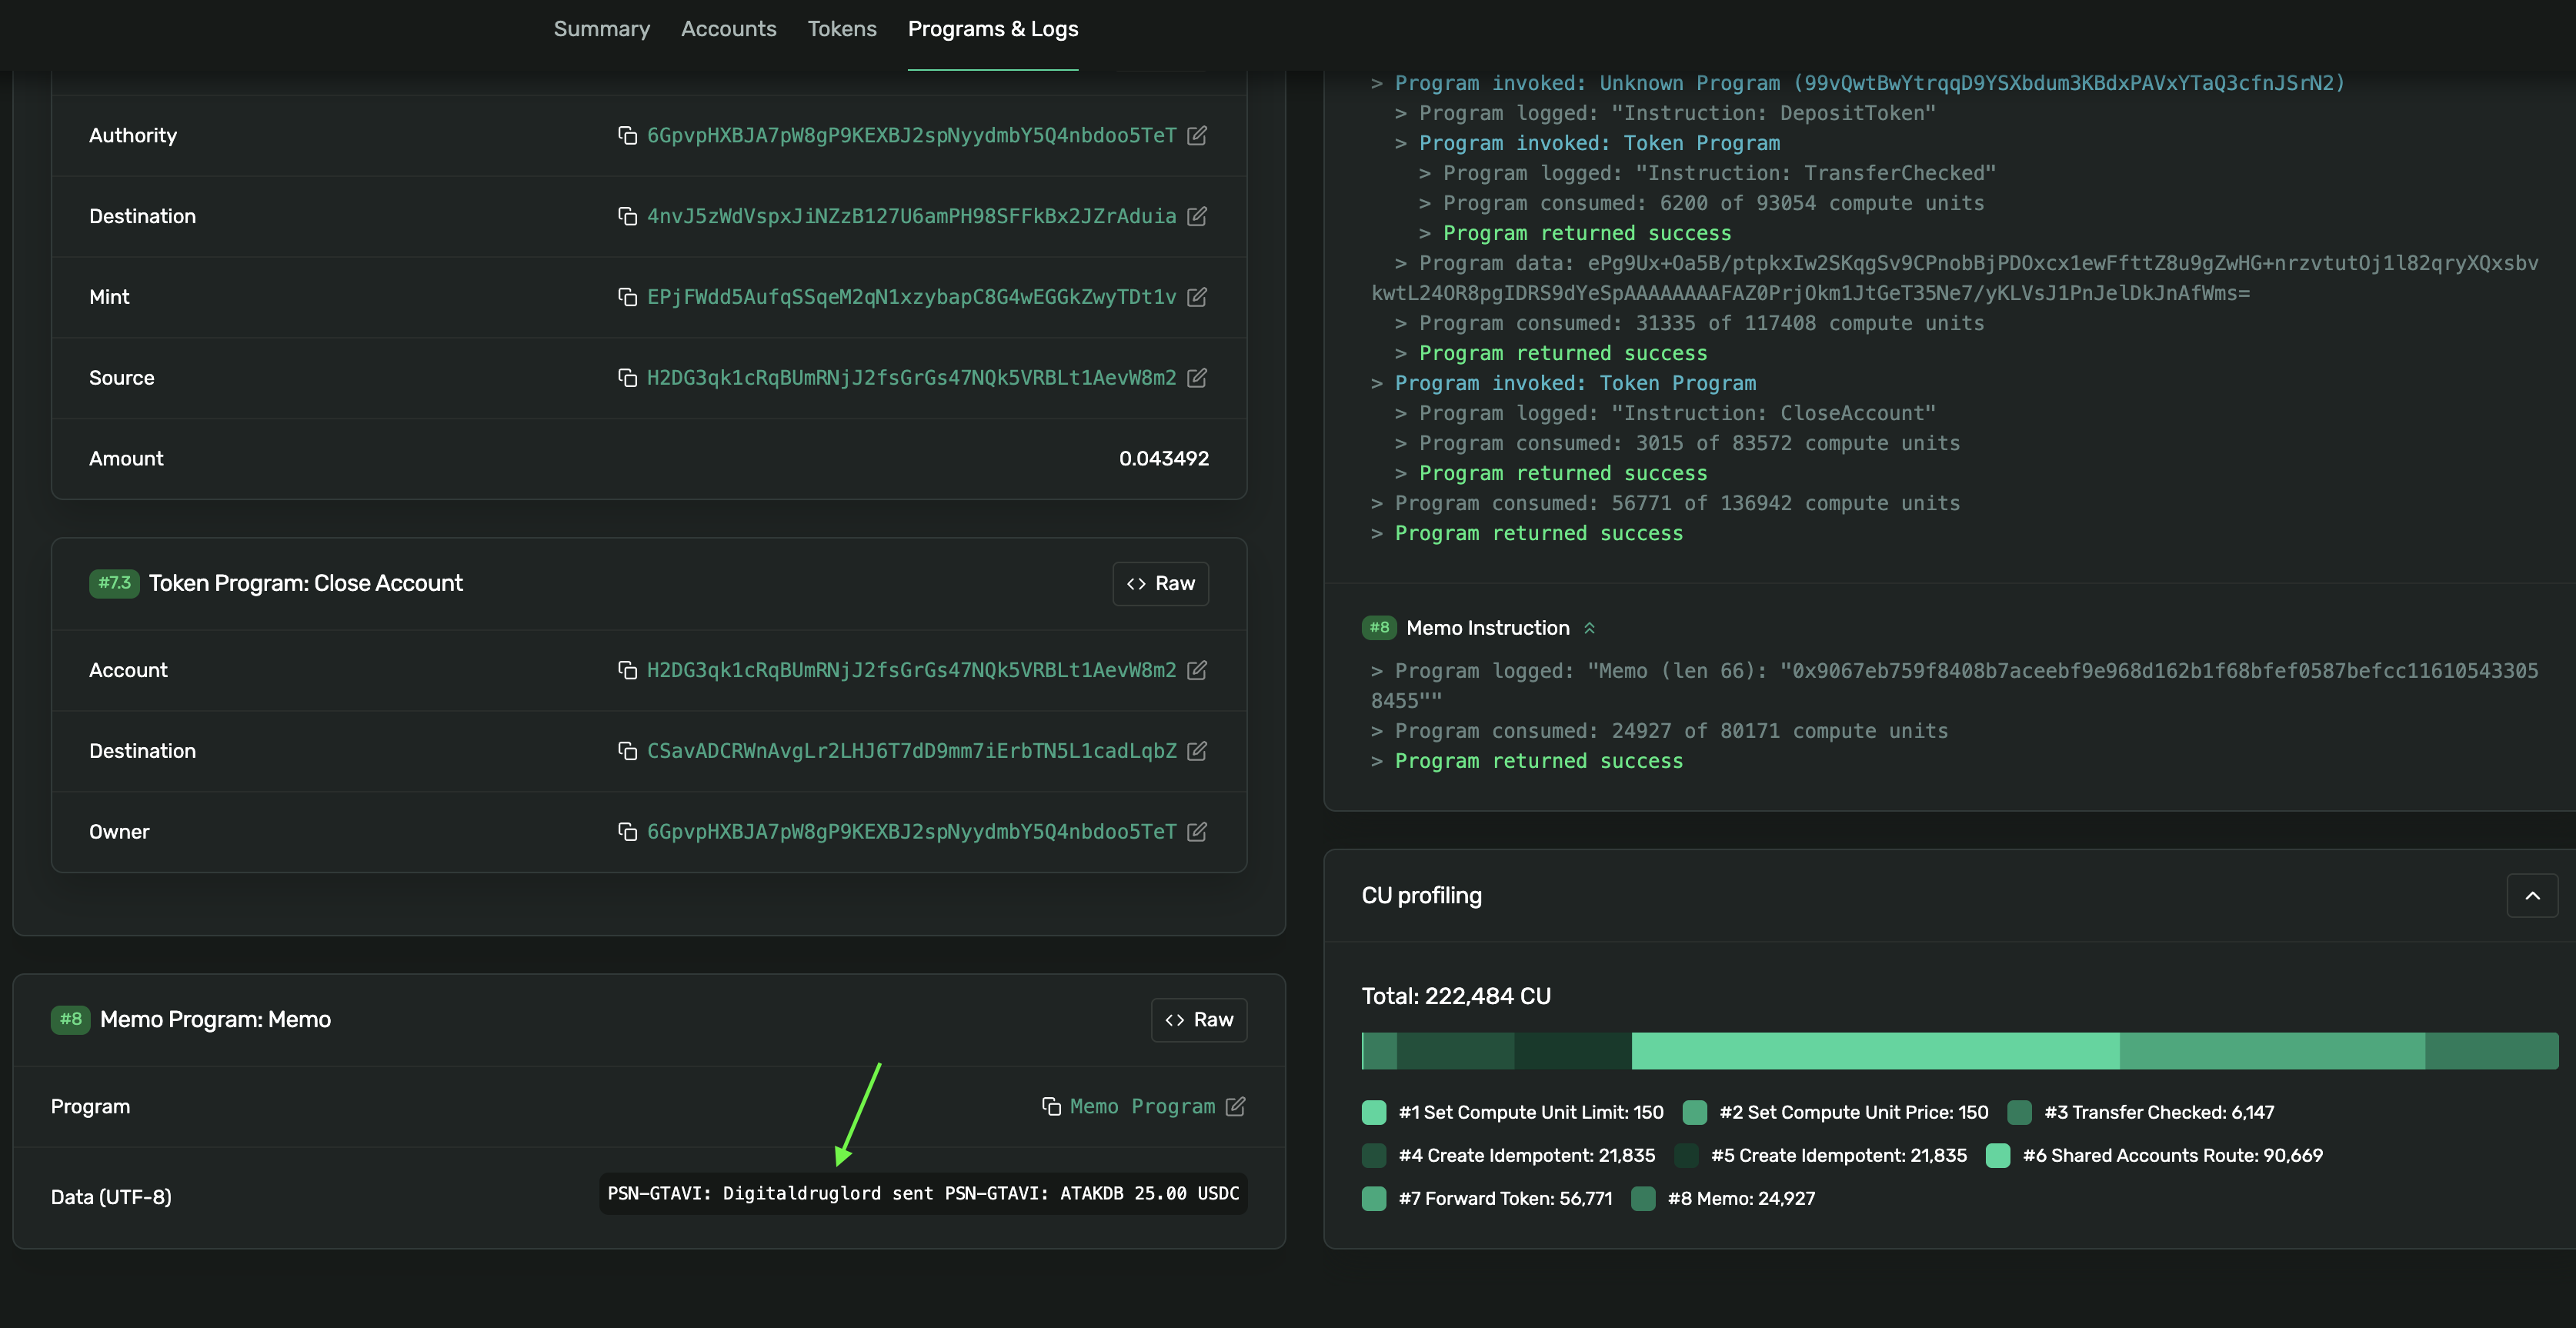Click the #8 Memo legend swatch
Image resolution: width=2576 pixels, height=1328 pixels.
click(1643, 1198)
